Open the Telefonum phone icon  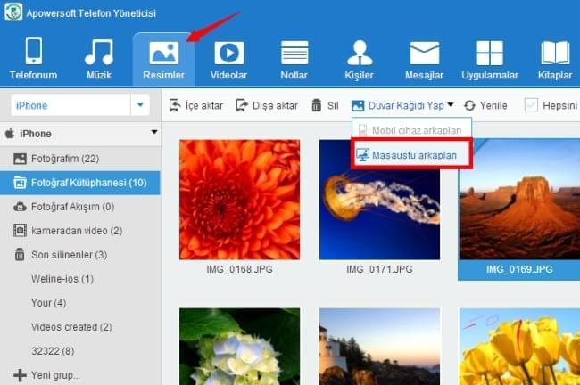click(x=33, y=53)
